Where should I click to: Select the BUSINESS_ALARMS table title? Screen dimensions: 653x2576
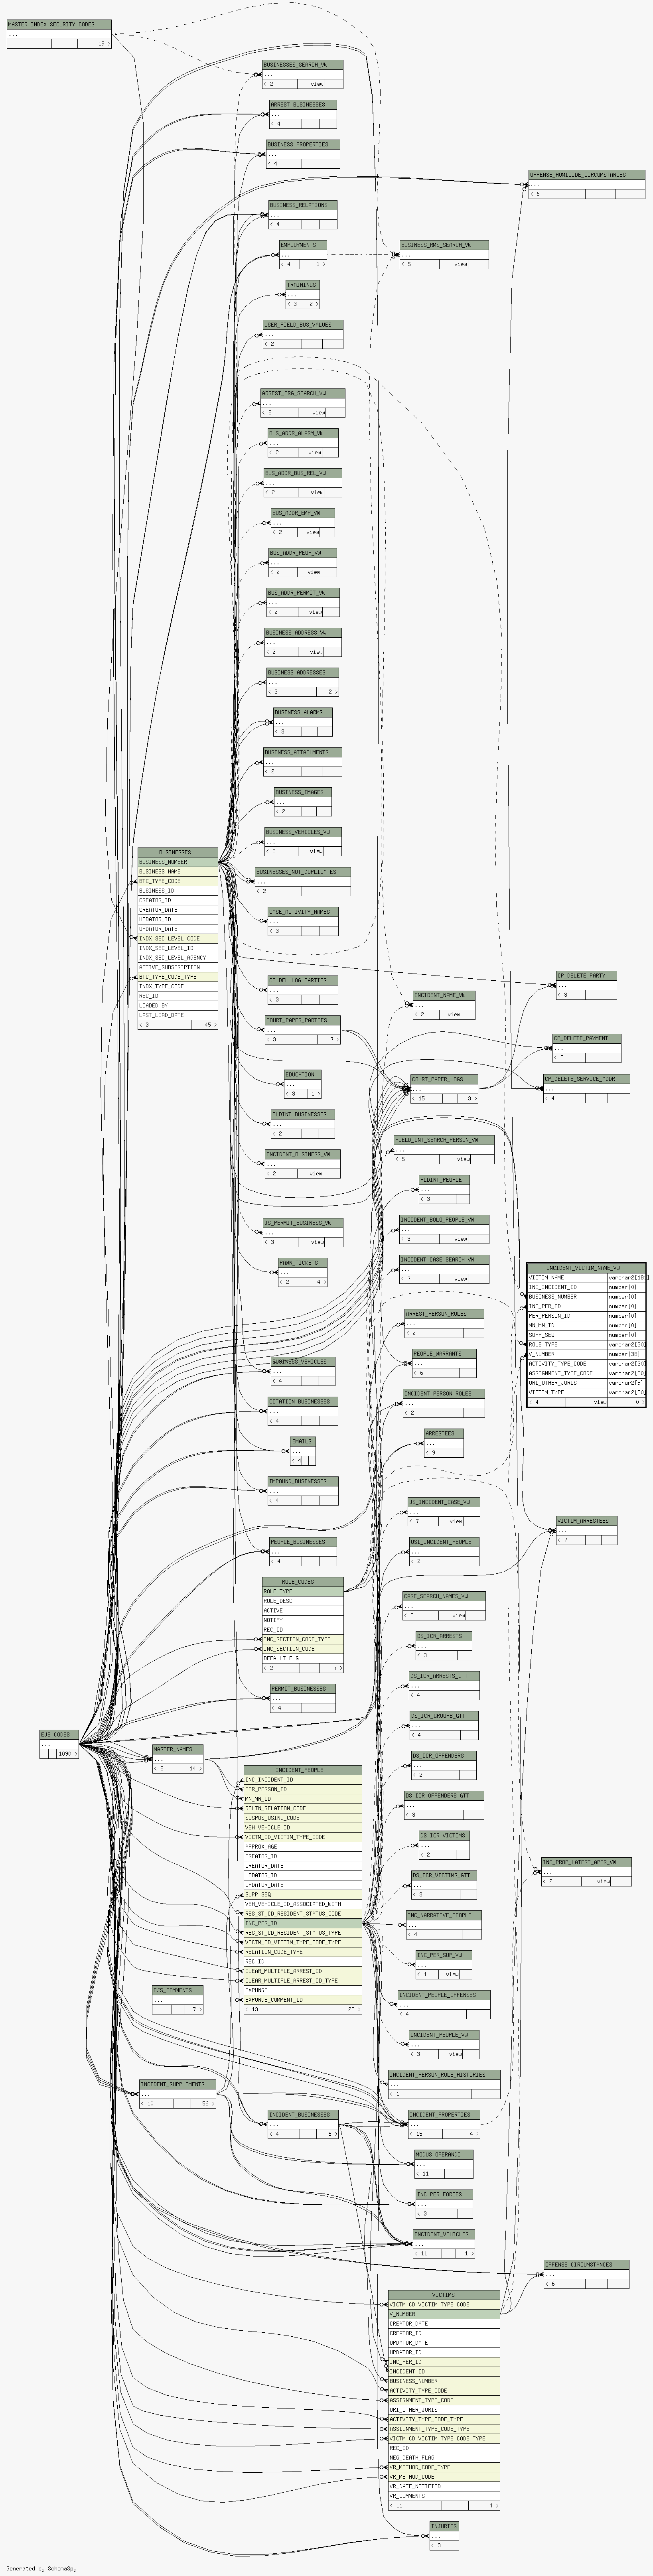pyautogui.click(x=303, y=713)
